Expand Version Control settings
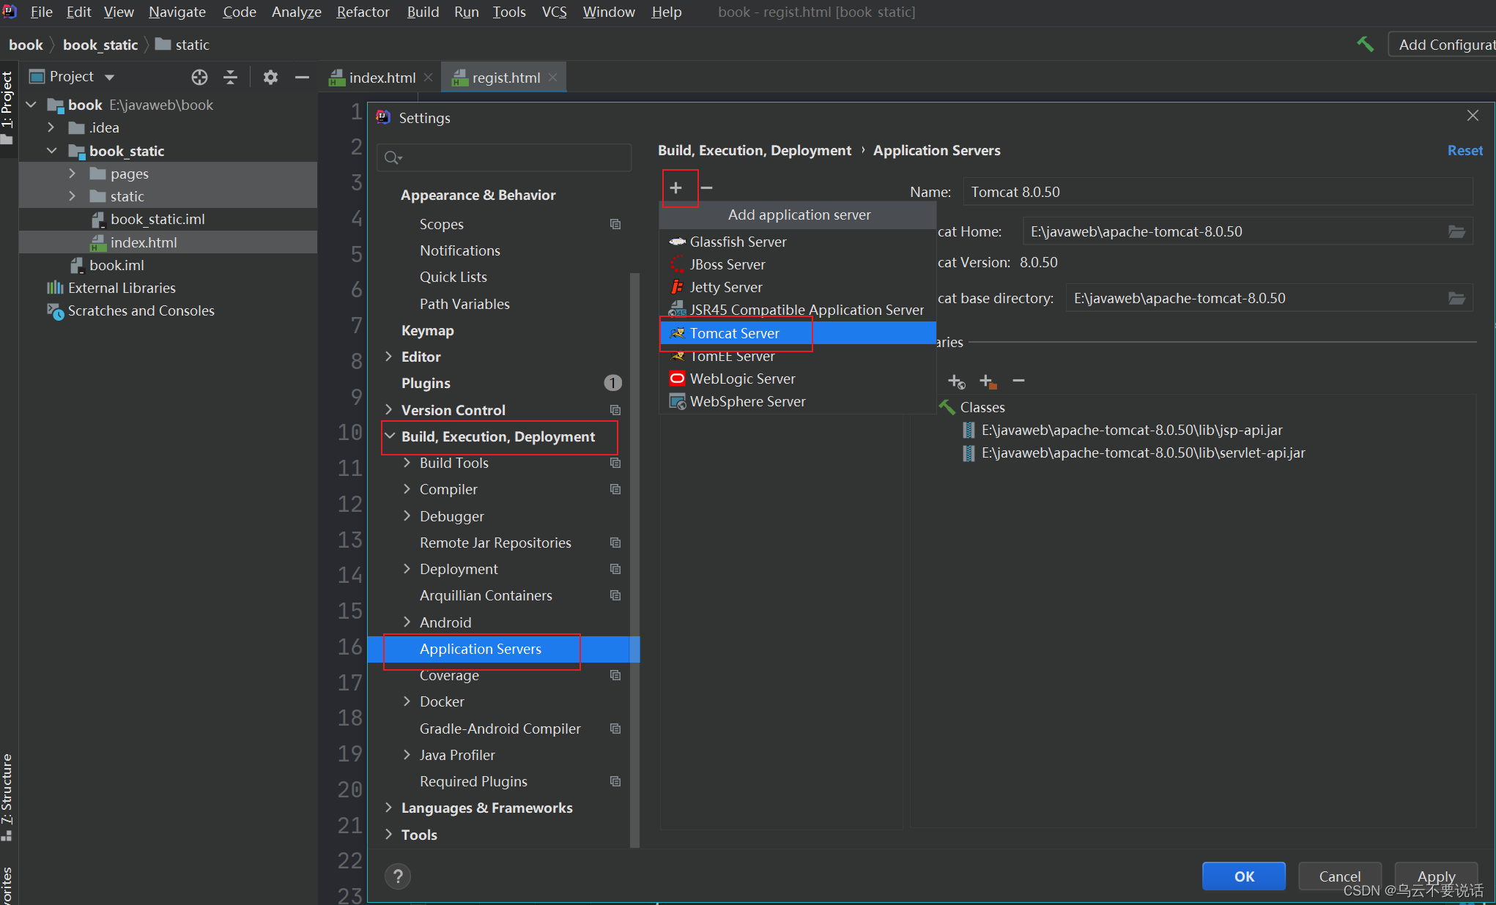 388,410
